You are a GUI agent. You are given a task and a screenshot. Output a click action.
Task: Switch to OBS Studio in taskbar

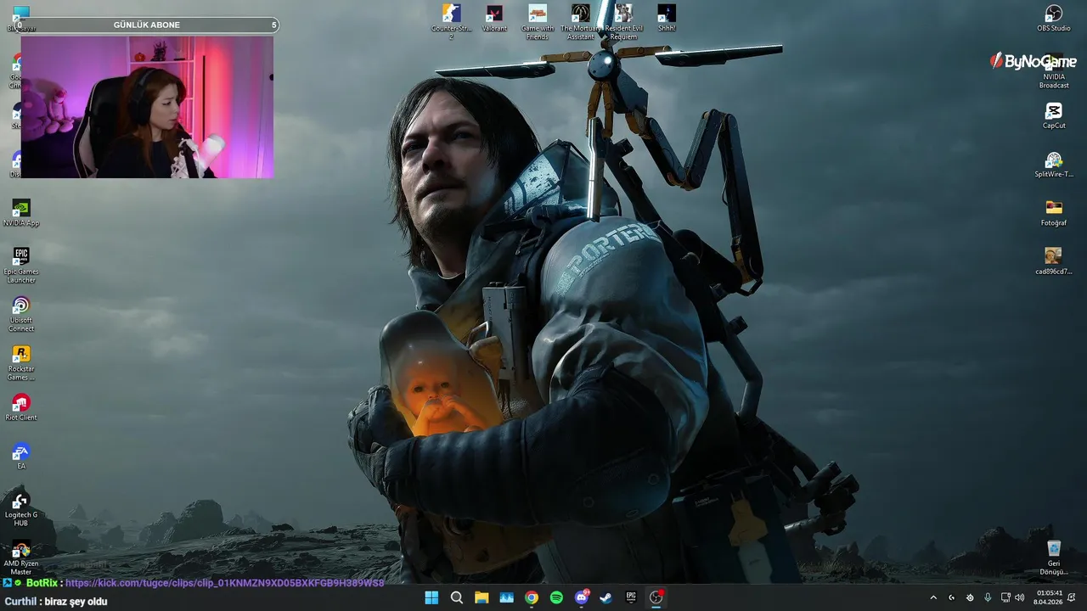(x=656, y=597)
